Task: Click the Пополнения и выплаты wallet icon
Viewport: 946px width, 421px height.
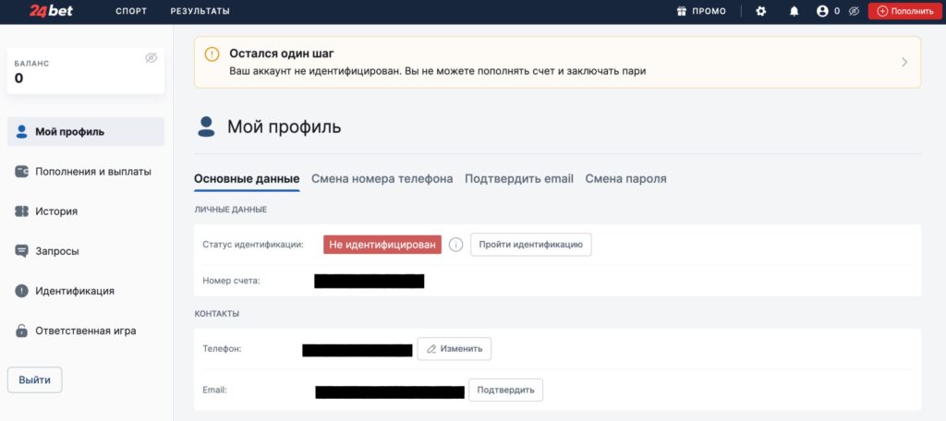Action: (22, 172)
